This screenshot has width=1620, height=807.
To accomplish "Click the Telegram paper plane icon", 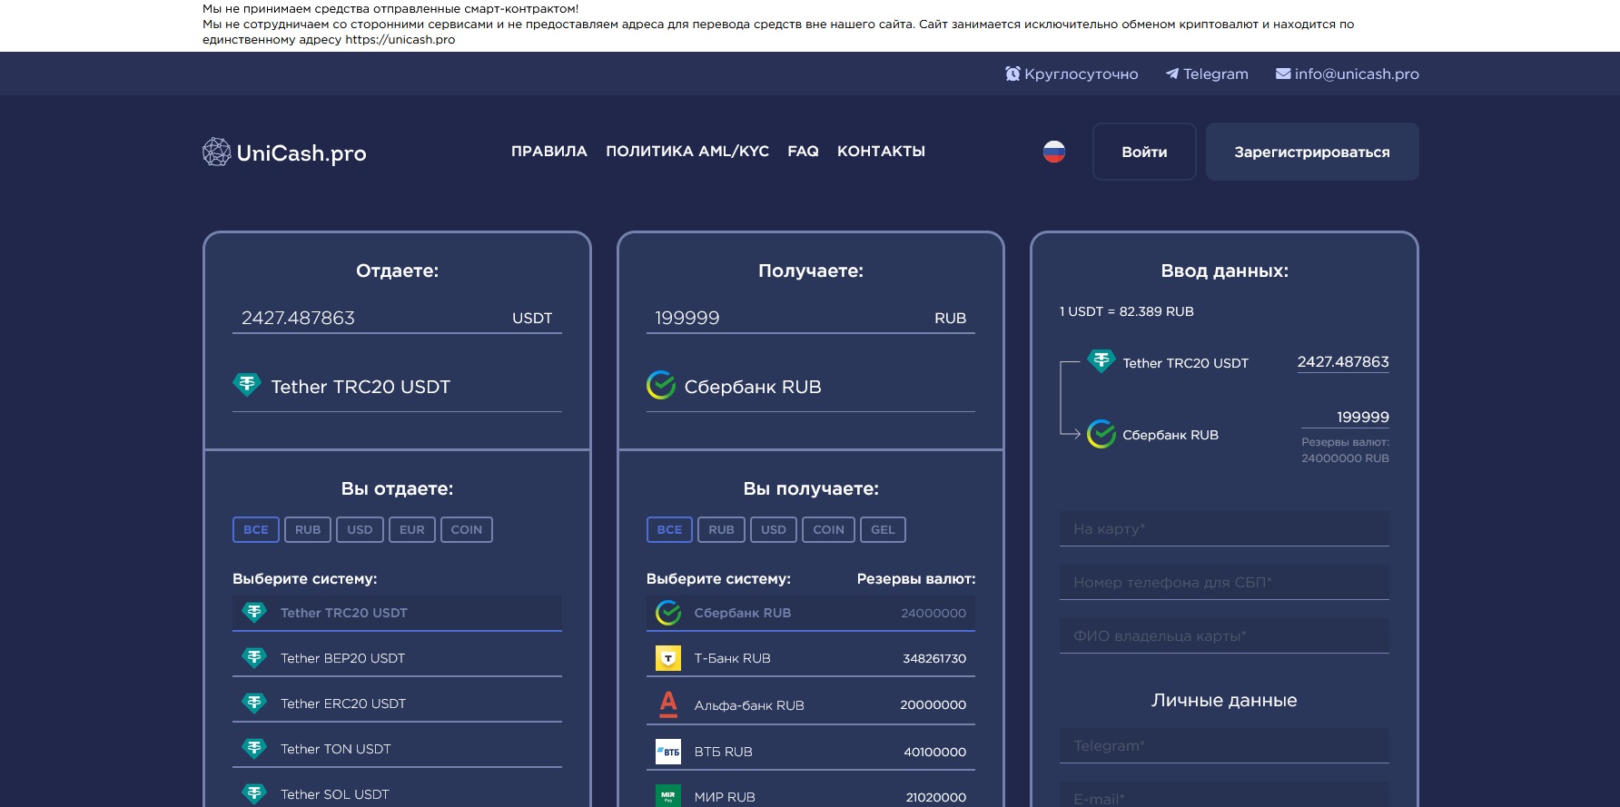I will point(1172,74).
